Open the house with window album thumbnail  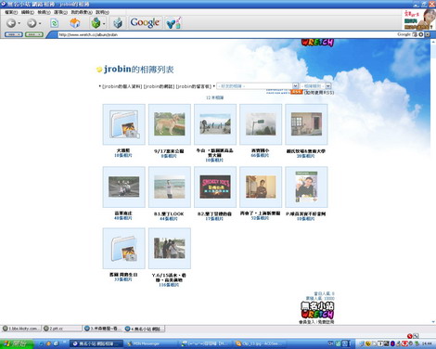pos(306,124)
